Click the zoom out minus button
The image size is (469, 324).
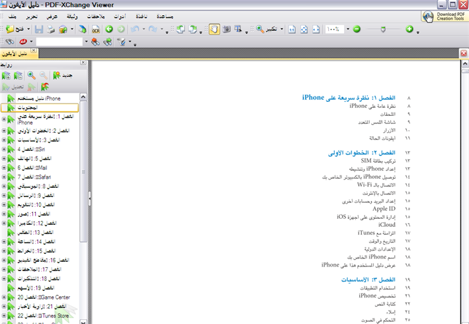click(357, 30)
